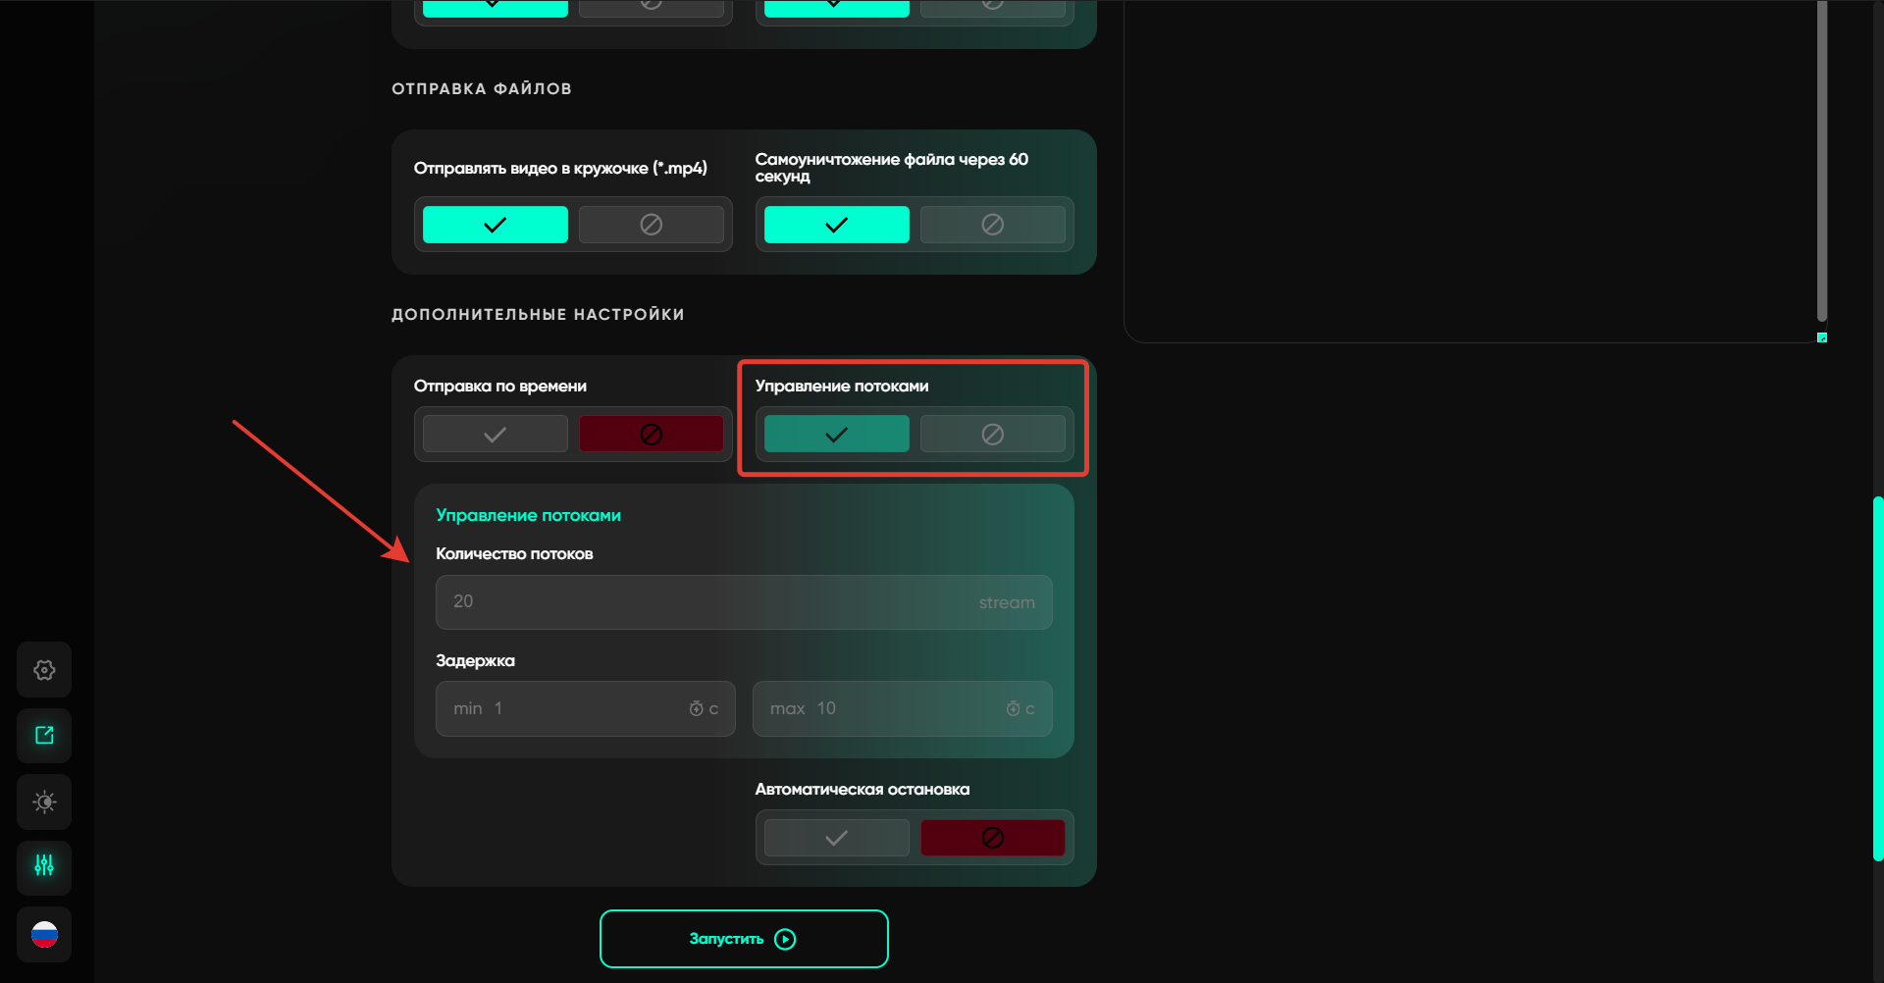Click the timer icon in max delay field
1884x983 pixels.
tap(1013, 708)
